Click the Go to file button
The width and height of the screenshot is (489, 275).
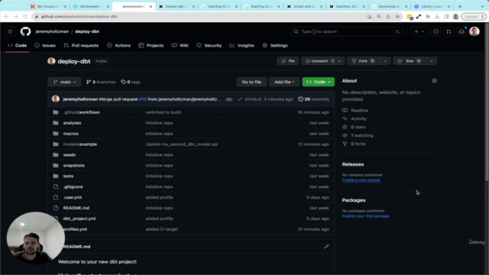point(251,82)
